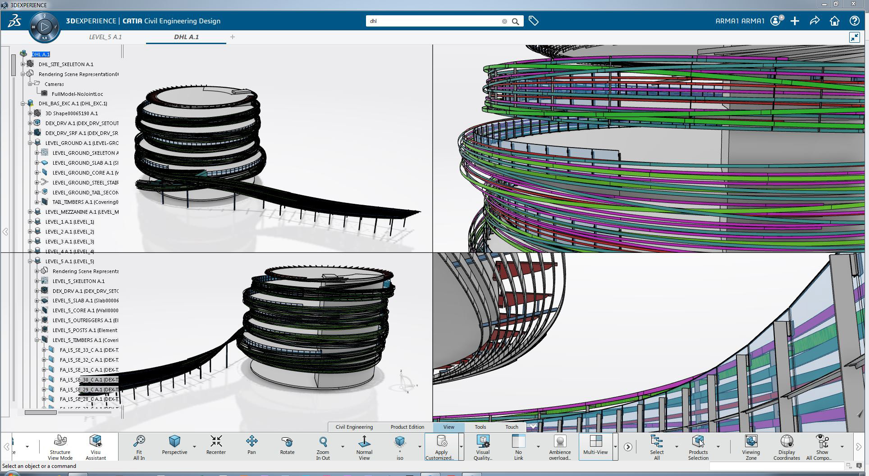Toggle No Link view option
This screenshot has height=476, width=869.
click(x=518, y=446)
